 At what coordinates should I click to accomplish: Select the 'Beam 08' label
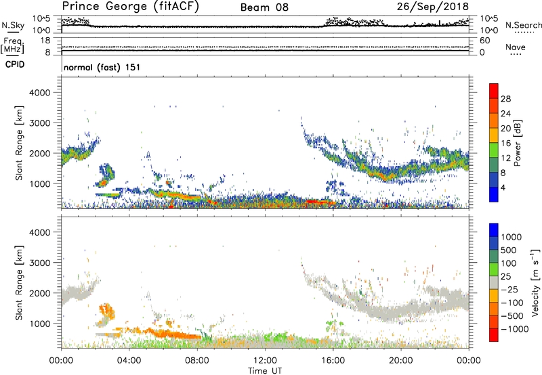tap(264, 7)
